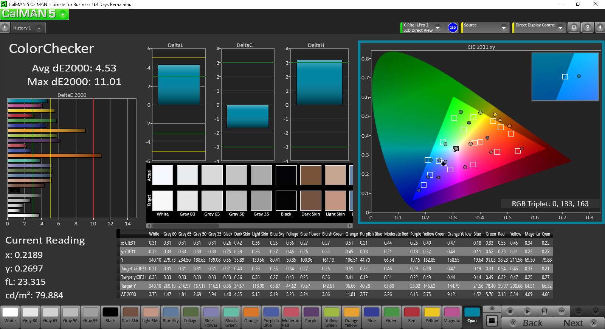Select the Blue Flower patch in bottom strip
Image resolution: width=605 pixels, height=329 pixels.
click(x=211, y=317)
